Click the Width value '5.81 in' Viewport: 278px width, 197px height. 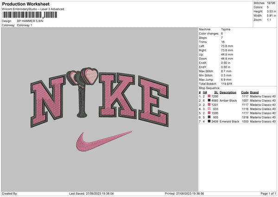pyautogui.click(x=271, y=16)
